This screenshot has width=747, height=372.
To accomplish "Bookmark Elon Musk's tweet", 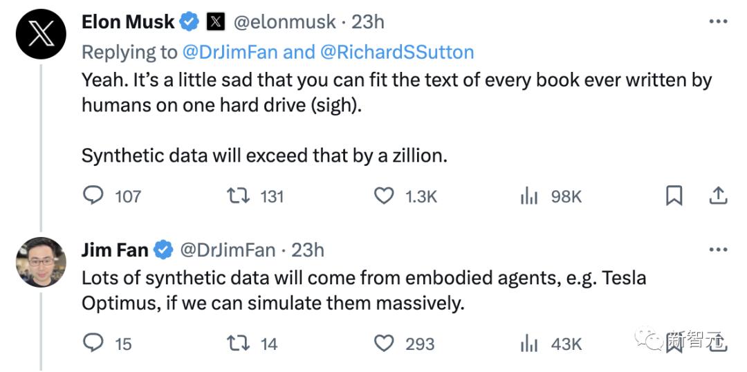I will point(674,196).
